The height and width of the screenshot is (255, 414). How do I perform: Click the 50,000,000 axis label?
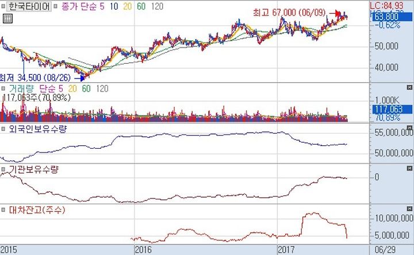[x=394, y=153]
